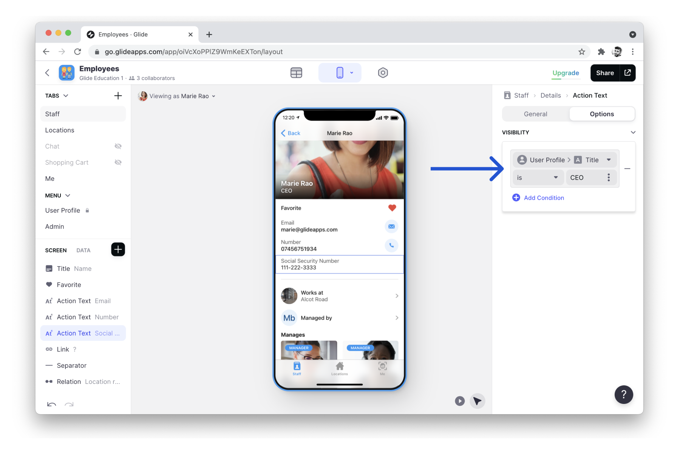Switch to the General tab
Image resolution: width=680 pixels, height=453 pixels.
pos(535,114)
